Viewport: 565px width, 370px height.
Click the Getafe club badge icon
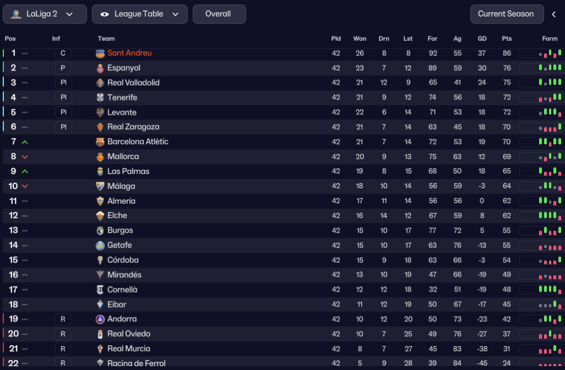[100, 245]
